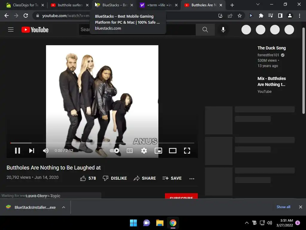
Task: Open taskbar volume speaker icon
Action: 270,223
